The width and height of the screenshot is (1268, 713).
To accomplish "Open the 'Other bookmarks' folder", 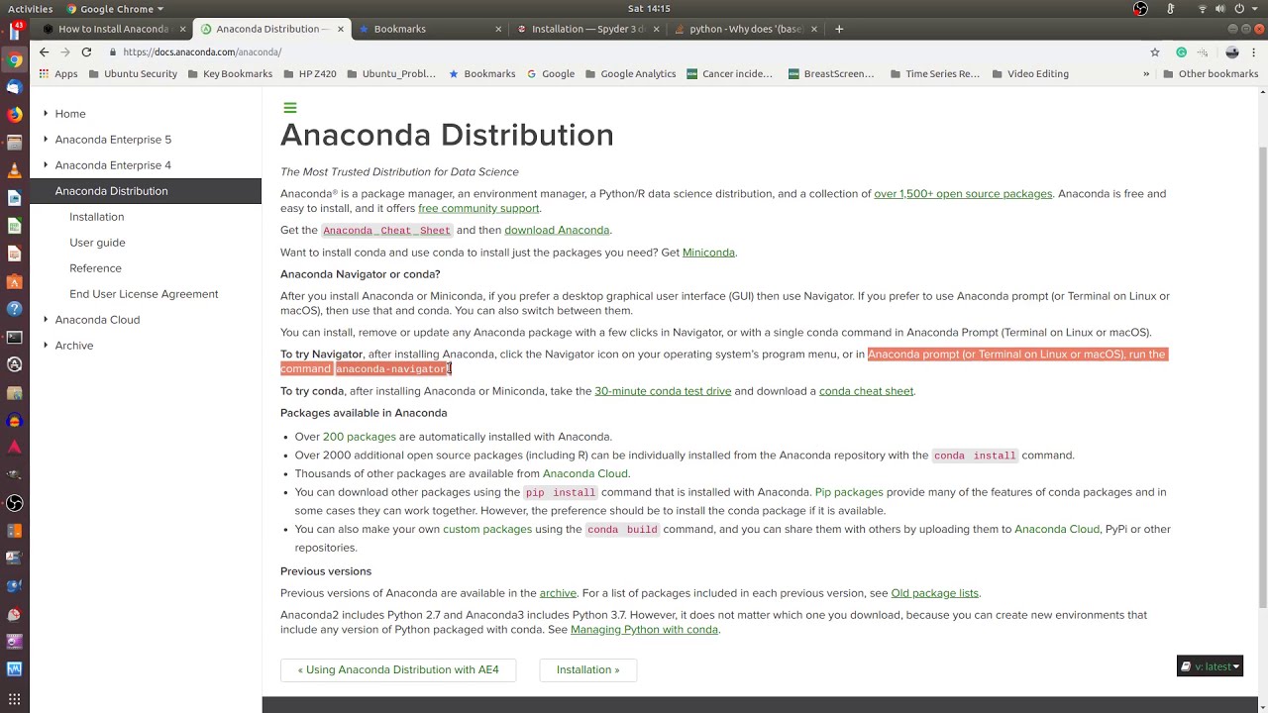I will point(1211,73).
